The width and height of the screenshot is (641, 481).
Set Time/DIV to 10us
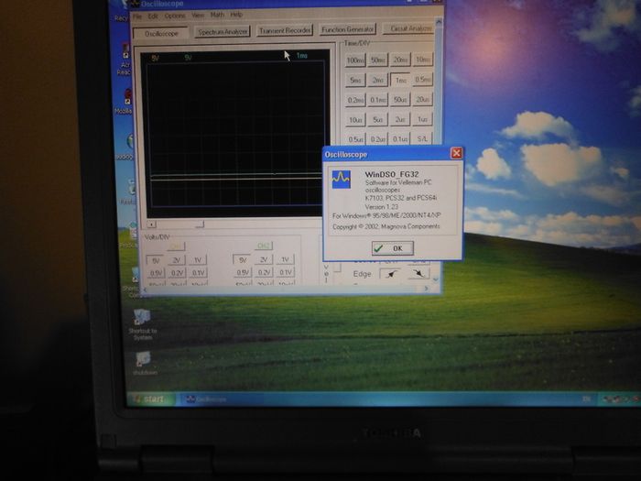[355, 120]
